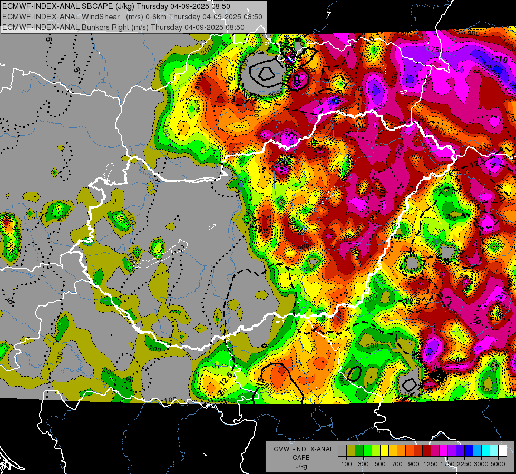Viewport: 516px width, 474px height.
Task: Click the J/kg unit label in legend
Action: click(x=301, y=466)
